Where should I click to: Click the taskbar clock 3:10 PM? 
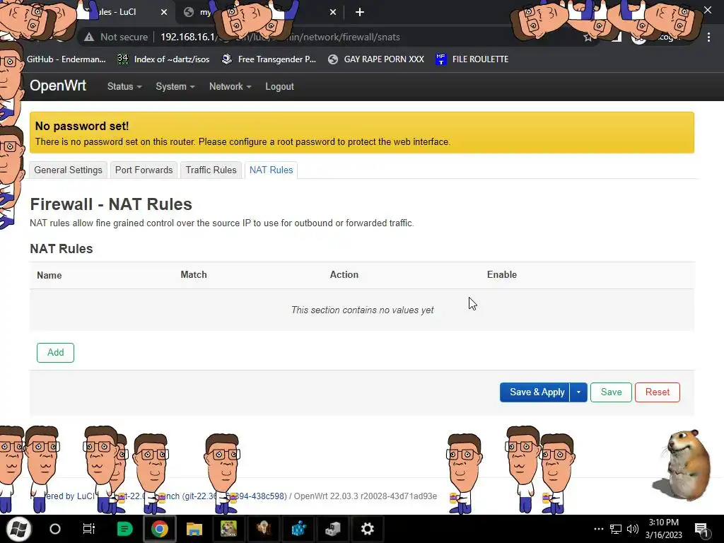coord(663,522)
